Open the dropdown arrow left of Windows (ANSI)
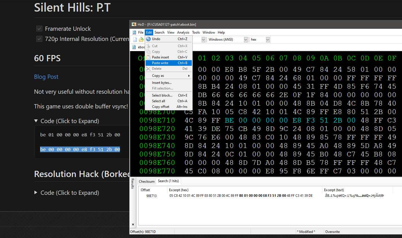The height and width of the screenshot is (238, 402). 203,40
